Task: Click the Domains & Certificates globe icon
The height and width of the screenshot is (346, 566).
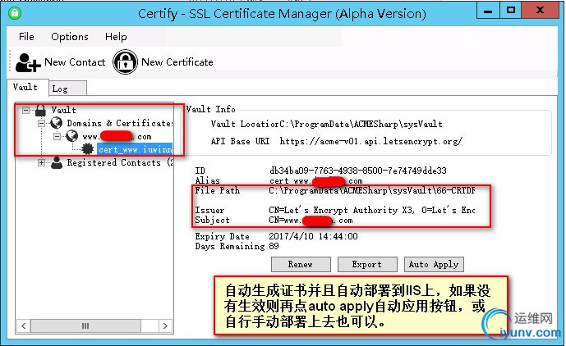Action: (57, 123)
